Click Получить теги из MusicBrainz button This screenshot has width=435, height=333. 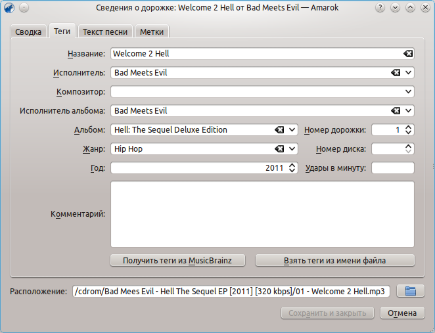point(177,260)
